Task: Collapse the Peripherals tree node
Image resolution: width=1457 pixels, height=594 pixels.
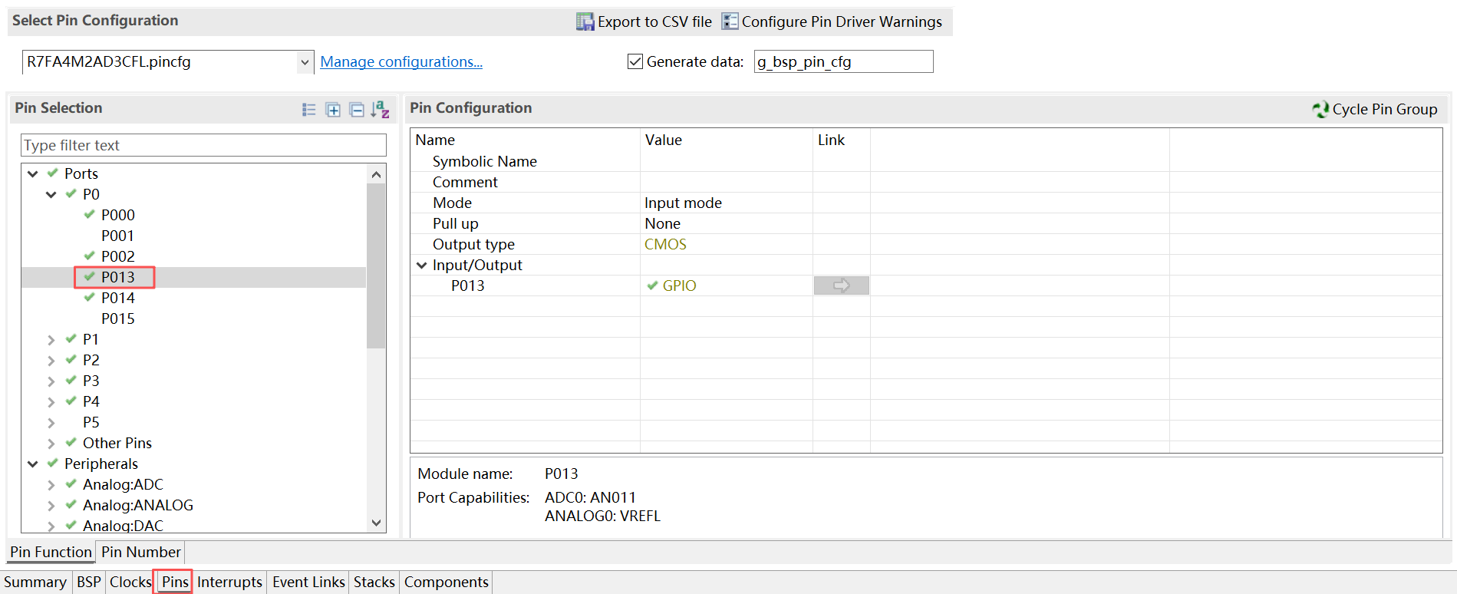Action: (33, 464)
